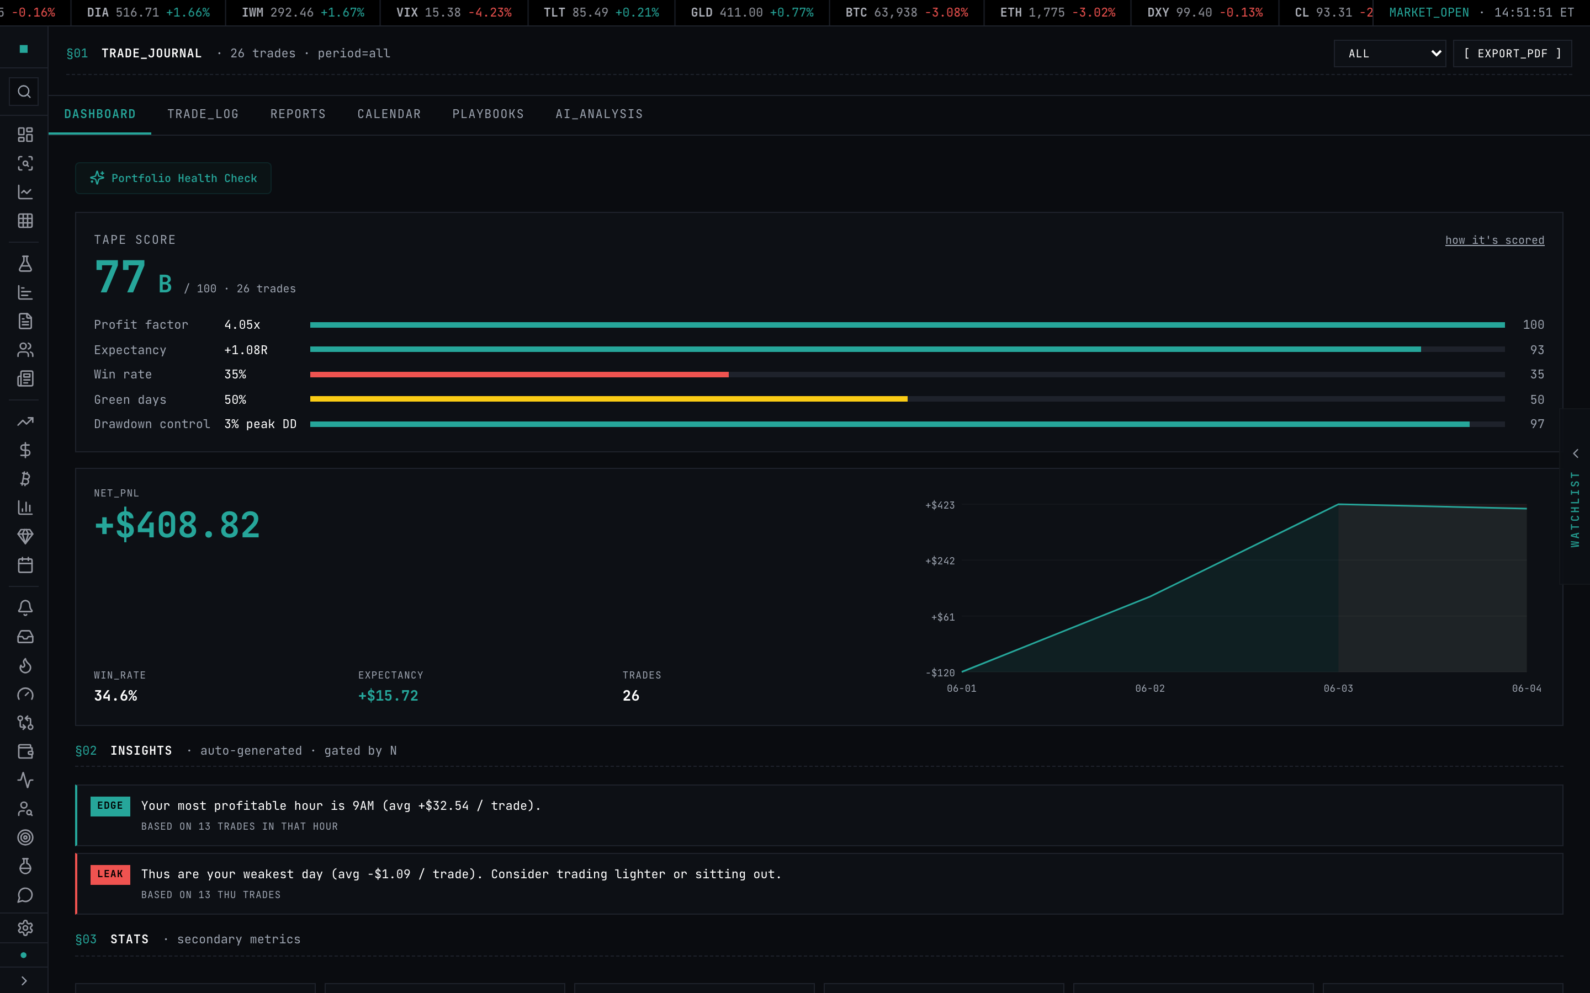Open the chat bubble icon in the sidebar
Viewport: 1590px width, 993px height.
pyautogui.click(x=25, y=895)
